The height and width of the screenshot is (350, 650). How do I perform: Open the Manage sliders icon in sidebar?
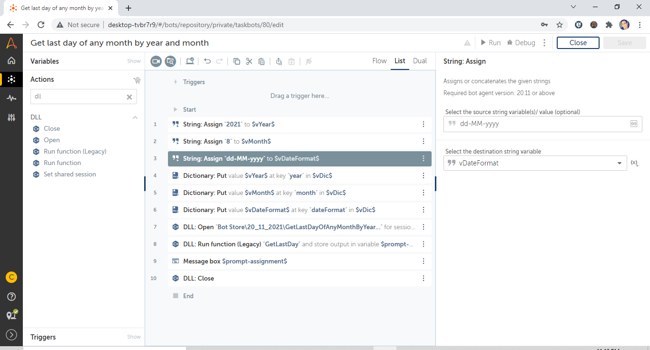[x=11, y=117]
